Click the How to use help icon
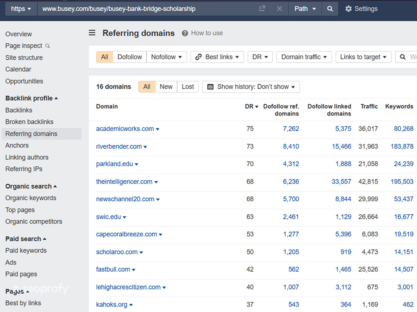 tap(185, 33)
